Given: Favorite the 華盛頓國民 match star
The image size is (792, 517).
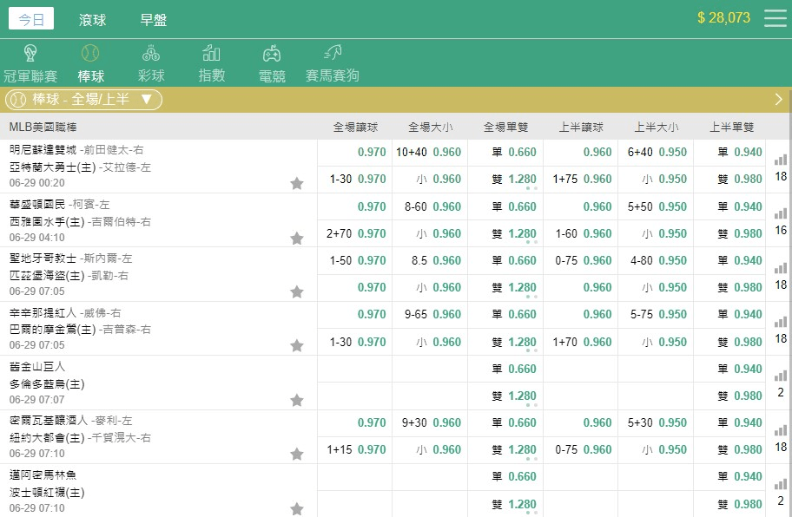Looking at the screenshot, I should 297,238.
